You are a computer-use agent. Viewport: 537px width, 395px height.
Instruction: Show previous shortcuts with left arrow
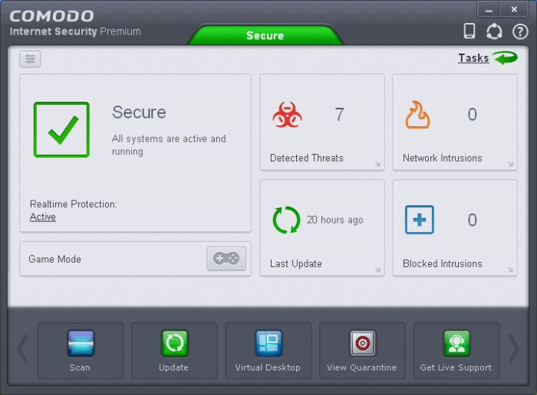[x=22, y=349]
